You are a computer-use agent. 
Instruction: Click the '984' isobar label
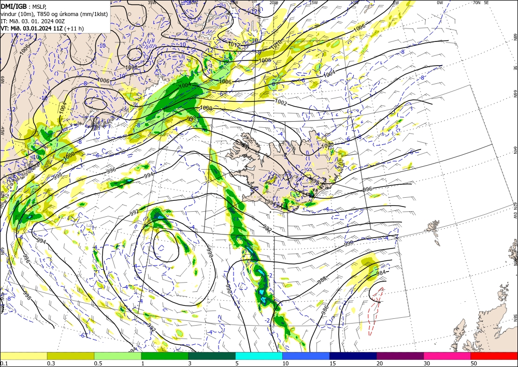click(381, 273)
